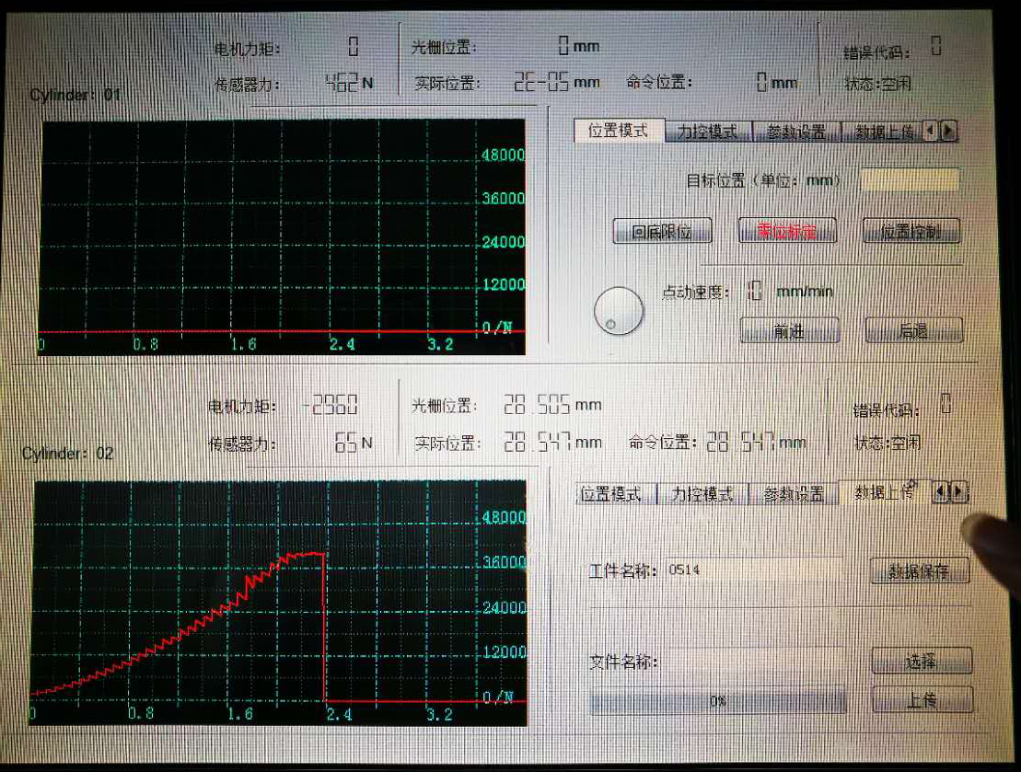This screenshot has height=772, width=1021.
Task: Click the jog dial knob on Cylinder 01 panel
Action: [618, 311]
